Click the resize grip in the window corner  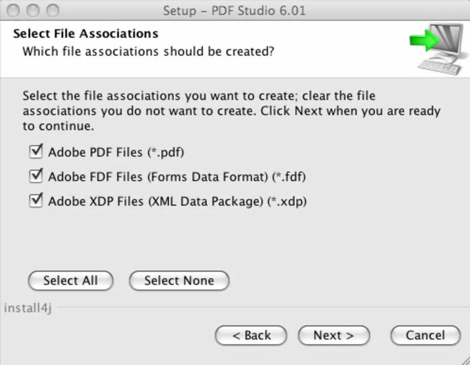click(x=464, y=360)
